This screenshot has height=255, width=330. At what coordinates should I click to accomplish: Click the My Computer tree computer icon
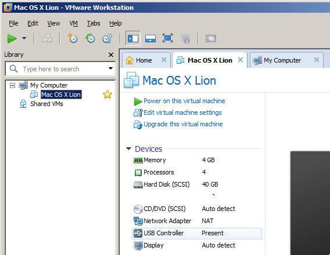(23, 85)
